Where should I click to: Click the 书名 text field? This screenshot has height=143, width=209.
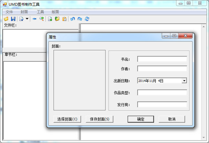point(162,59)
